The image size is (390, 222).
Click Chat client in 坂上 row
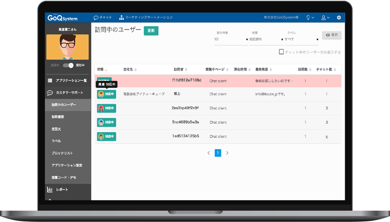pyautogui.click(x=218, y=94)
